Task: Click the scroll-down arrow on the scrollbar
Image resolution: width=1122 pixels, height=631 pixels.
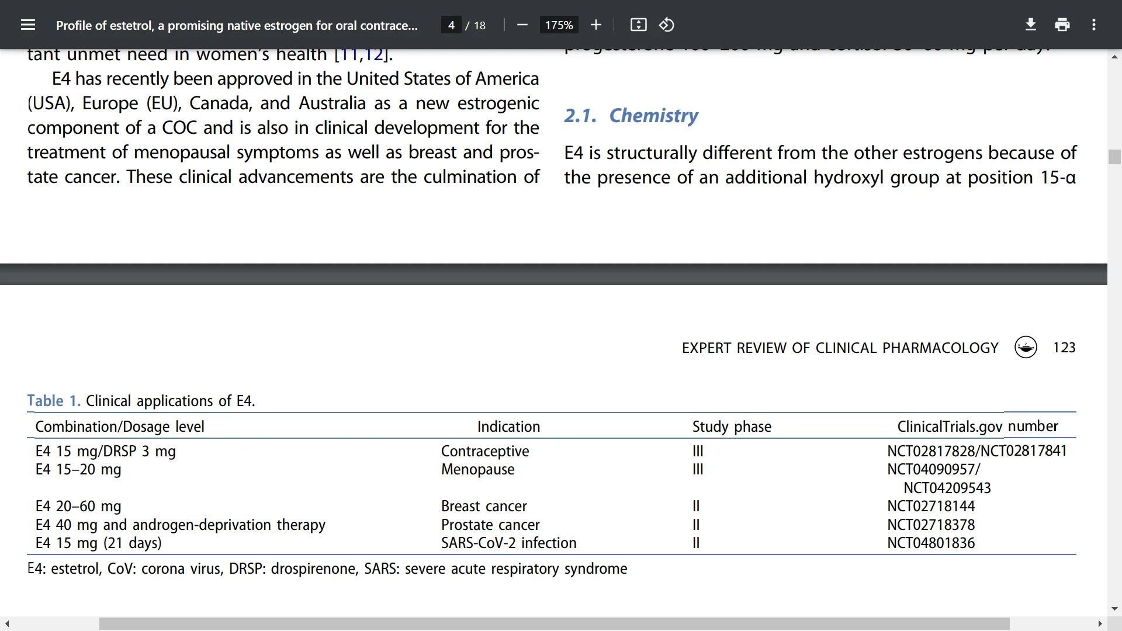Action: point(1115,609)
